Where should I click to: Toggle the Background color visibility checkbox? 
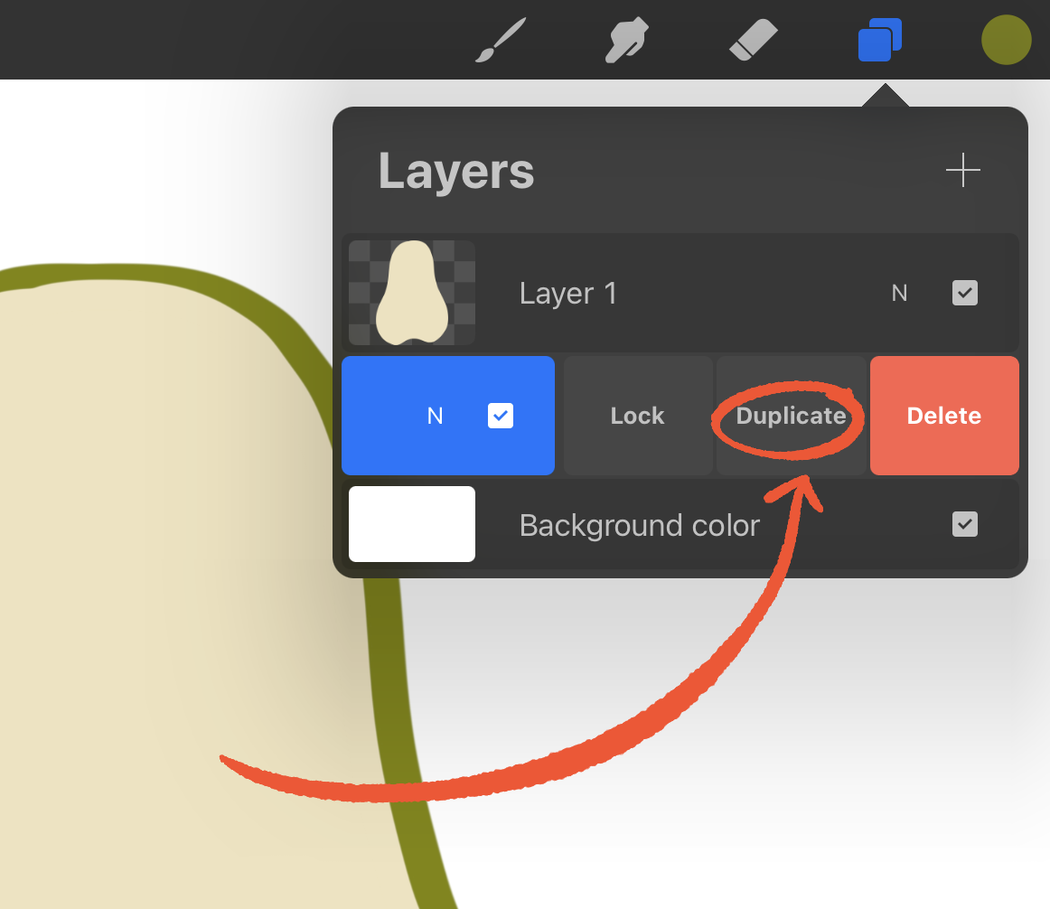click(964, 524)
